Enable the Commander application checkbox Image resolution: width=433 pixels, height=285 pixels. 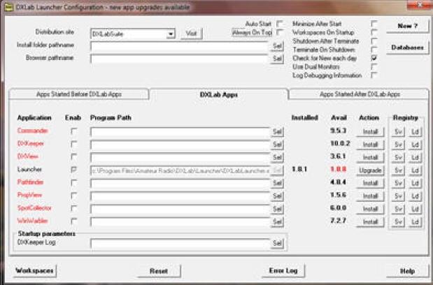click(73, 131)
